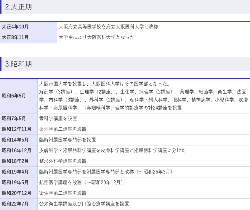Viewport: 250px width, 210px height.
Task: Click the date cell '昭和19年5月'
Action: [x=19, y=183]
